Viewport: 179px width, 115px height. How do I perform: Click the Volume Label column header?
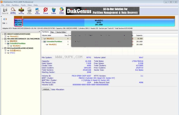(46, 35)
